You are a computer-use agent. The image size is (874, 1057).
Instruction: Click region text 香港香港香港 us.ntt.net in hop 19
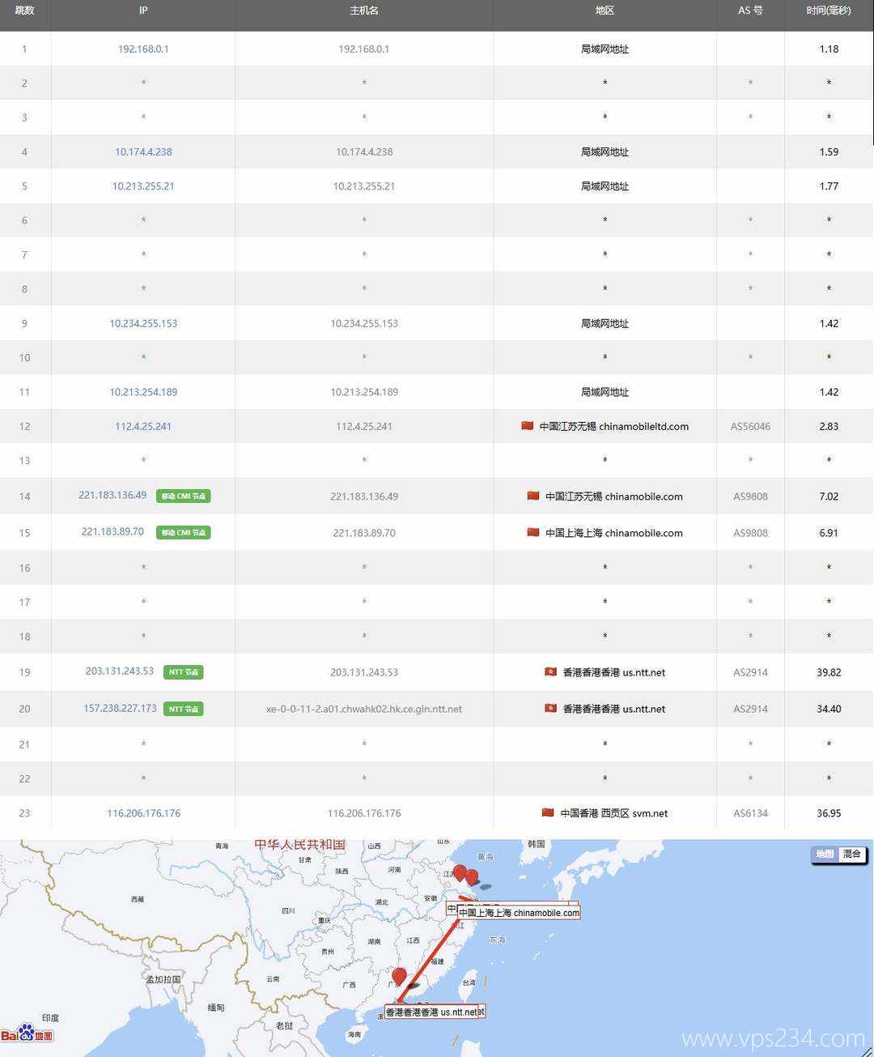tap(614, 672)
